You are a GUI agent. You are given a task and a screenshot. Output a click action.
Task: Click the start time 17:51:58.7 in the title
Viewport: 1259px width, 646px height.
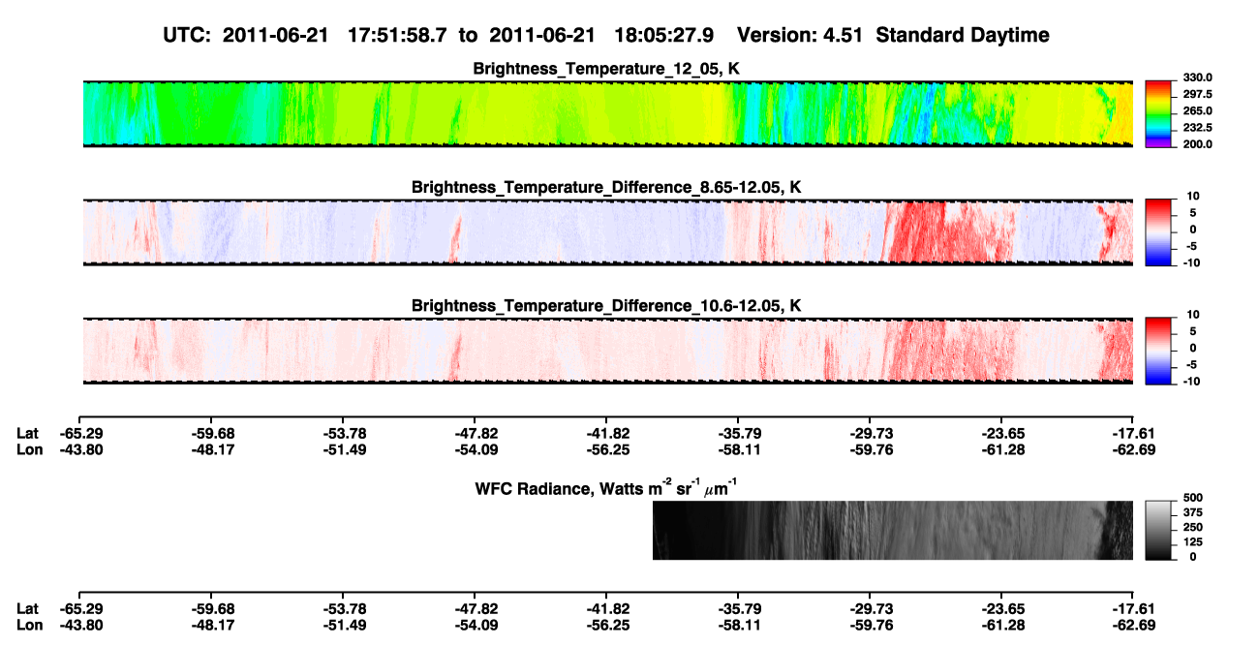click(x=397, y=36)
